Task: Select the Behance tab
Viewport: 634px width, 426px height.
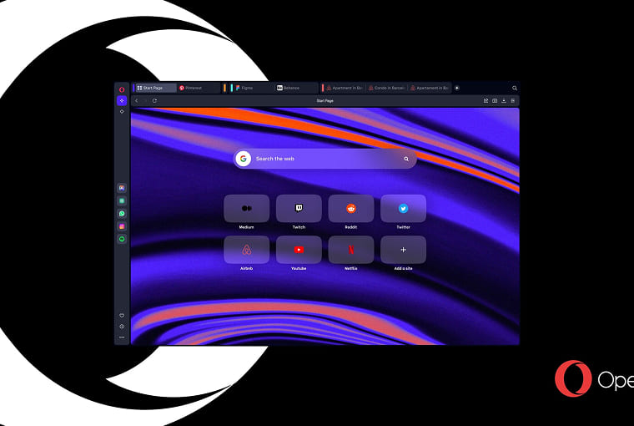Action: pos(296,88)
